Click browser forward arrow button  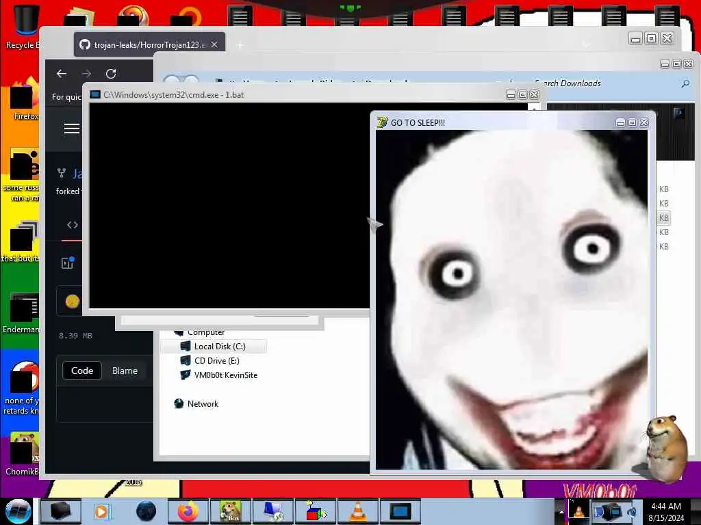click(x=86, y=74)
